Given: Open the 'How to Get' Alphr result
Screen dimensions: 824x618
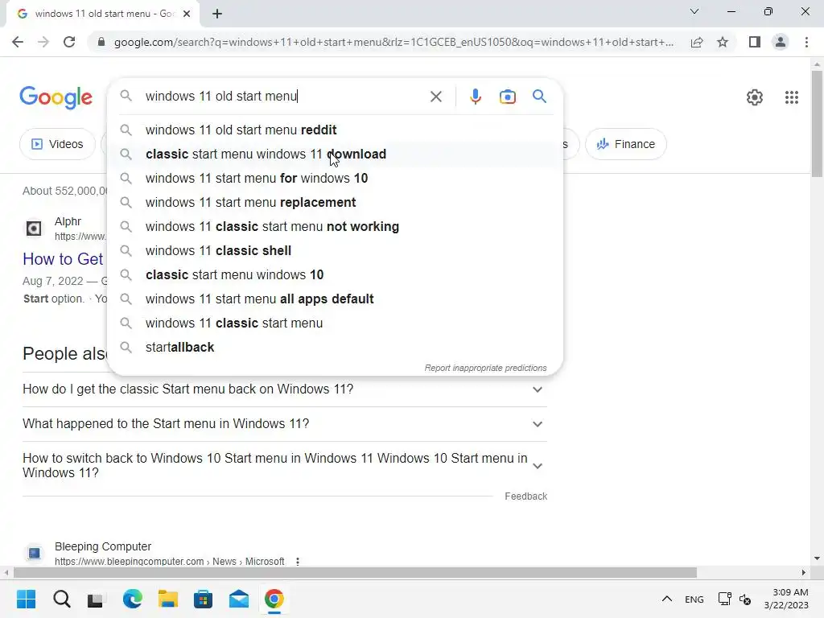Looking at the screenshot, I should (x=63, y=259).
